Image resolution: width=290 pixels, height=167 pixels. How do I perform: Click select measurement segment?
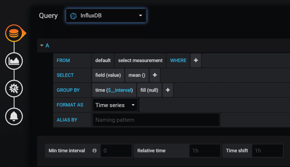coord(140,60)
